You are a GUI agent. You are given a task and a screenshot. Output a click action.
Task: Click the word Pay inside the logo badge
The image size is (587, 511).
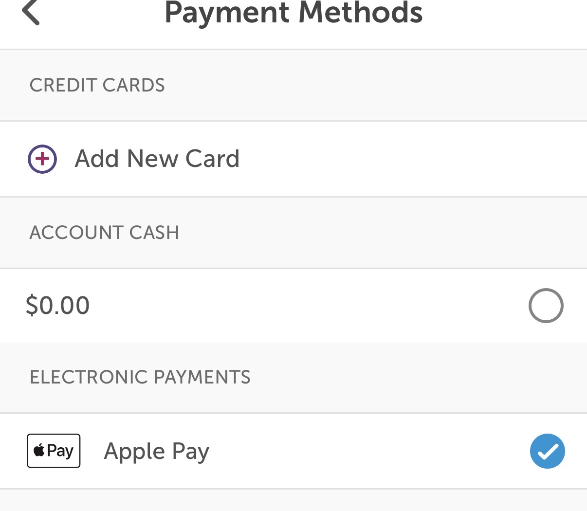click(60, 451)
